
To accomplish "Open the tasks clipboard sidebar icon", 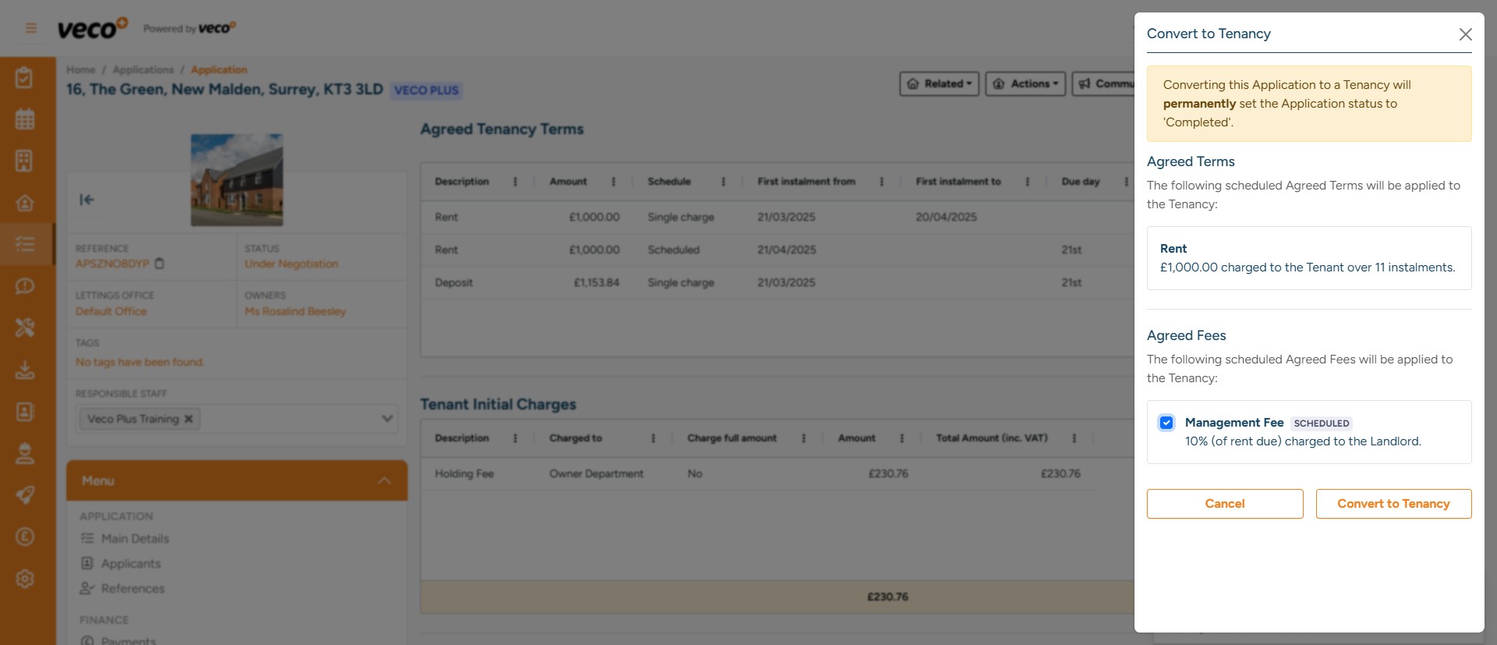I will [x=25, y=77].
